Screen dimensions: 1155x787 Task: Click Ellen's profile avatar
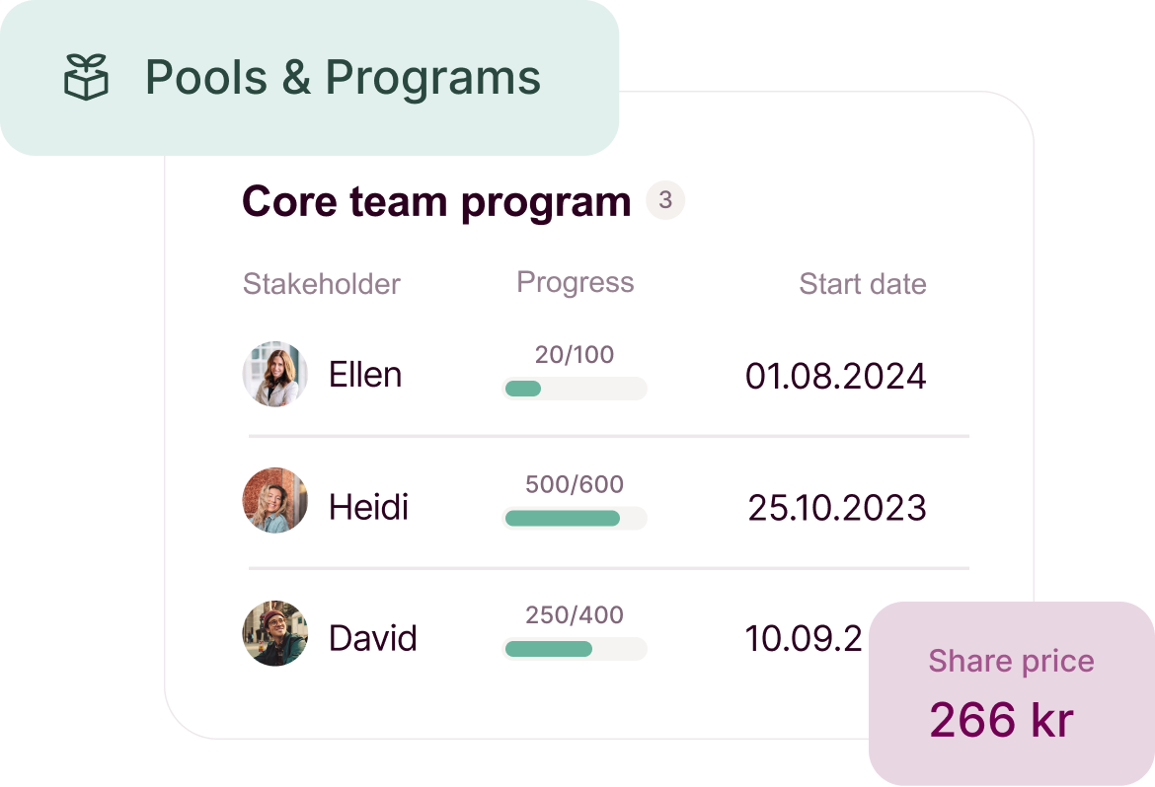tap(274, 374)
